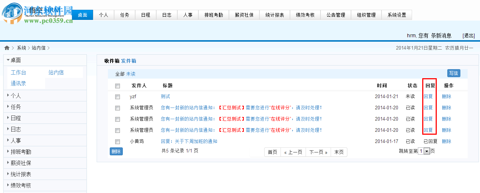Check the first 系统管理员 message checkbox
This screenshot has height=193, width=480.
[117, 108]
